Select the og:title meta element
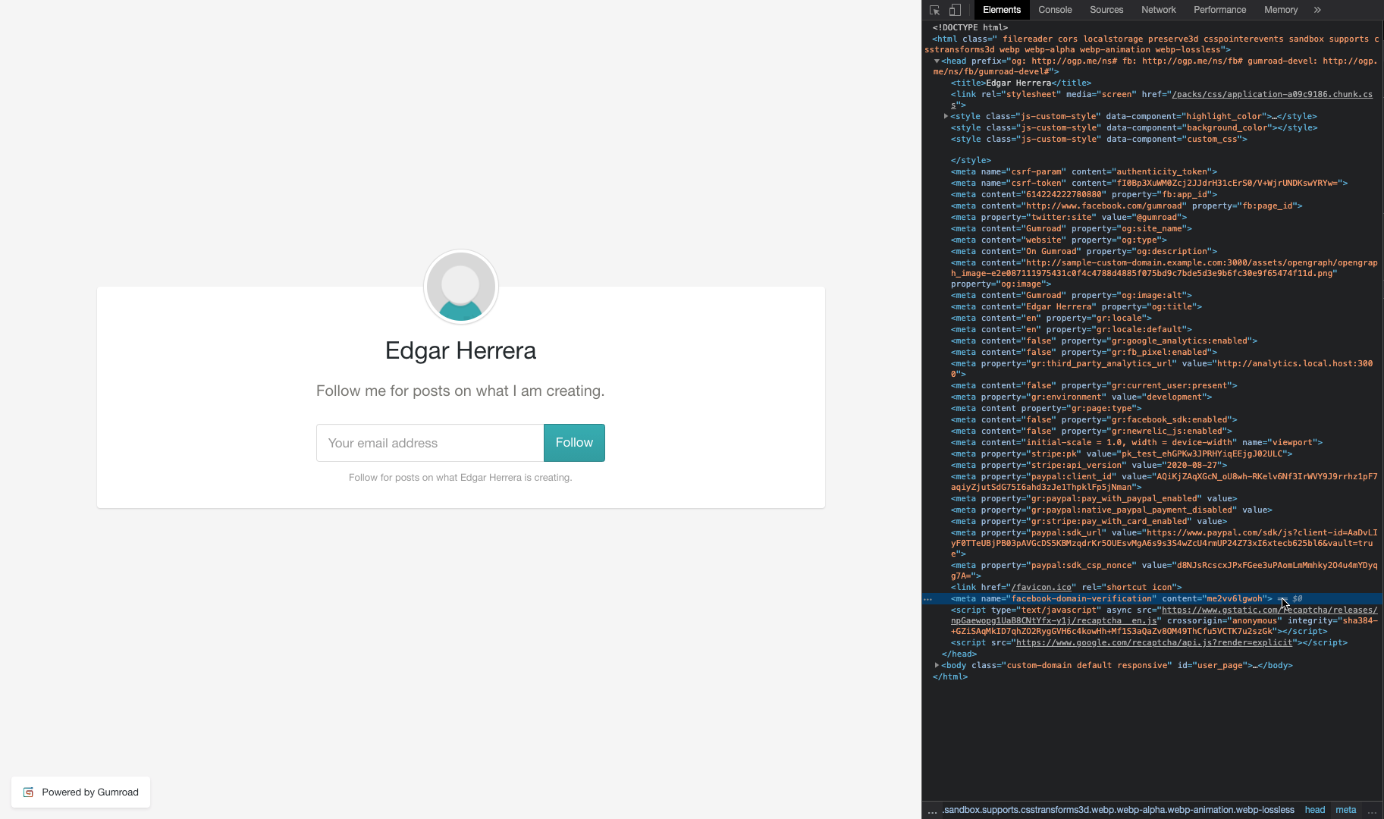The width and height of the screenshot is (1384, 819). (1076, 306)
